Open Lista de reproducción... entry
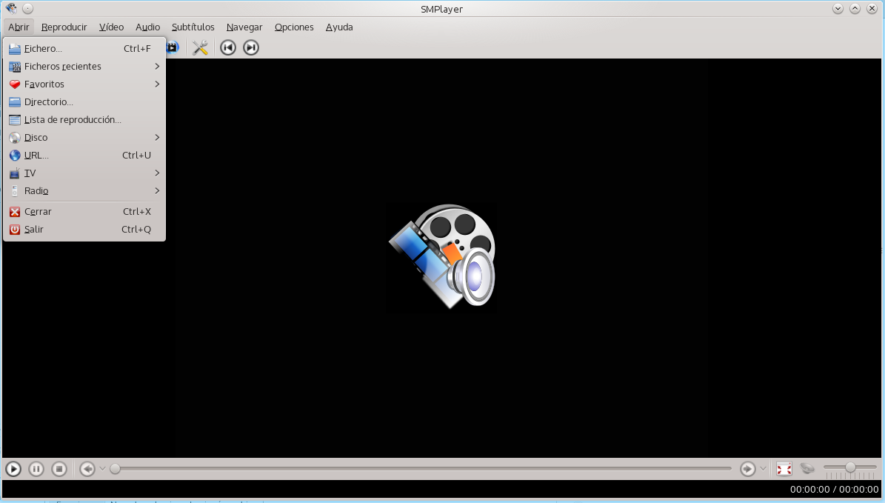Screen dimensions: 885x503 84,120
